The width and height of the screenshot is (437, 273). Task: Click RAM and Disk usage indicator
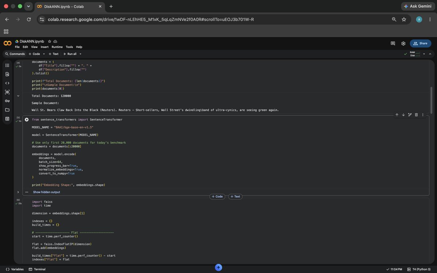click(x=415, y=54)
